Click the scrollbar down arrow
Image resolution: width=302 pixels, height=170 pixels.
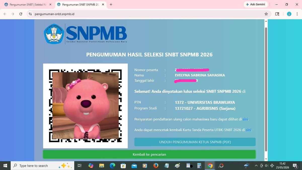(266, 159)
